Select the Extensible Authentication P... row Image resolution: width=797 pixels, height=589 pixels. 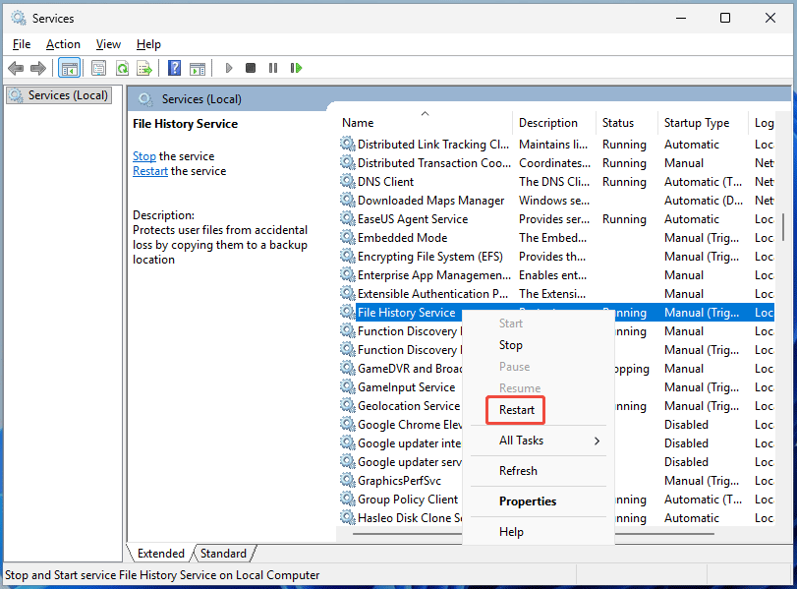click(x=556, y=293)
